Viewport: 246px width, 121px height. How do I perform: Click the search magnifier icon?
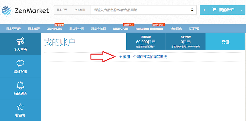click(x=192, y=10)
